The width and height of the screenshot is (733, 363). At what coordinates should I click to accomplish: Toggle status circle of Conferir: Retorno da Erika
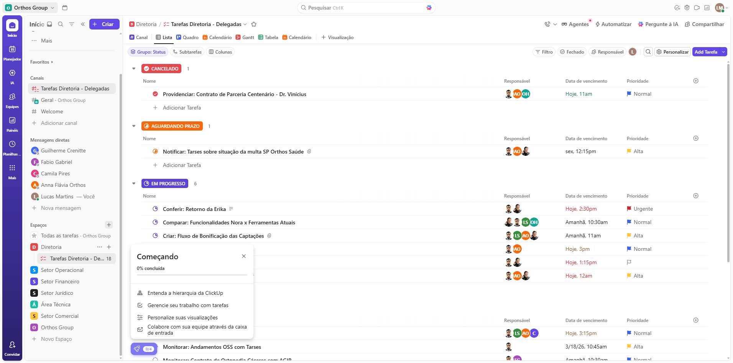coord(155,209)
